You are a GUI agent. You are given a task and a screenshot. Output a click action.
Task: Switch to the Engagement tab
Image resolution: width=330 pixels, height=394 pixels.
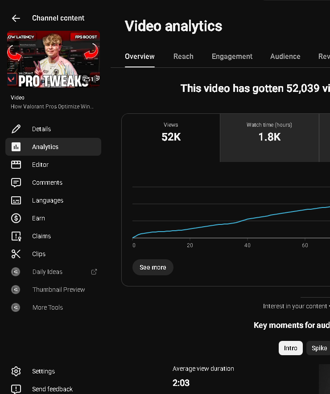pos(232,57)
